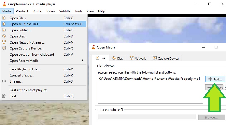The height and width of the screenshot is (125, 226).
Task: Open the Subtitle menu in menu bar
Action: pos(65,11)
